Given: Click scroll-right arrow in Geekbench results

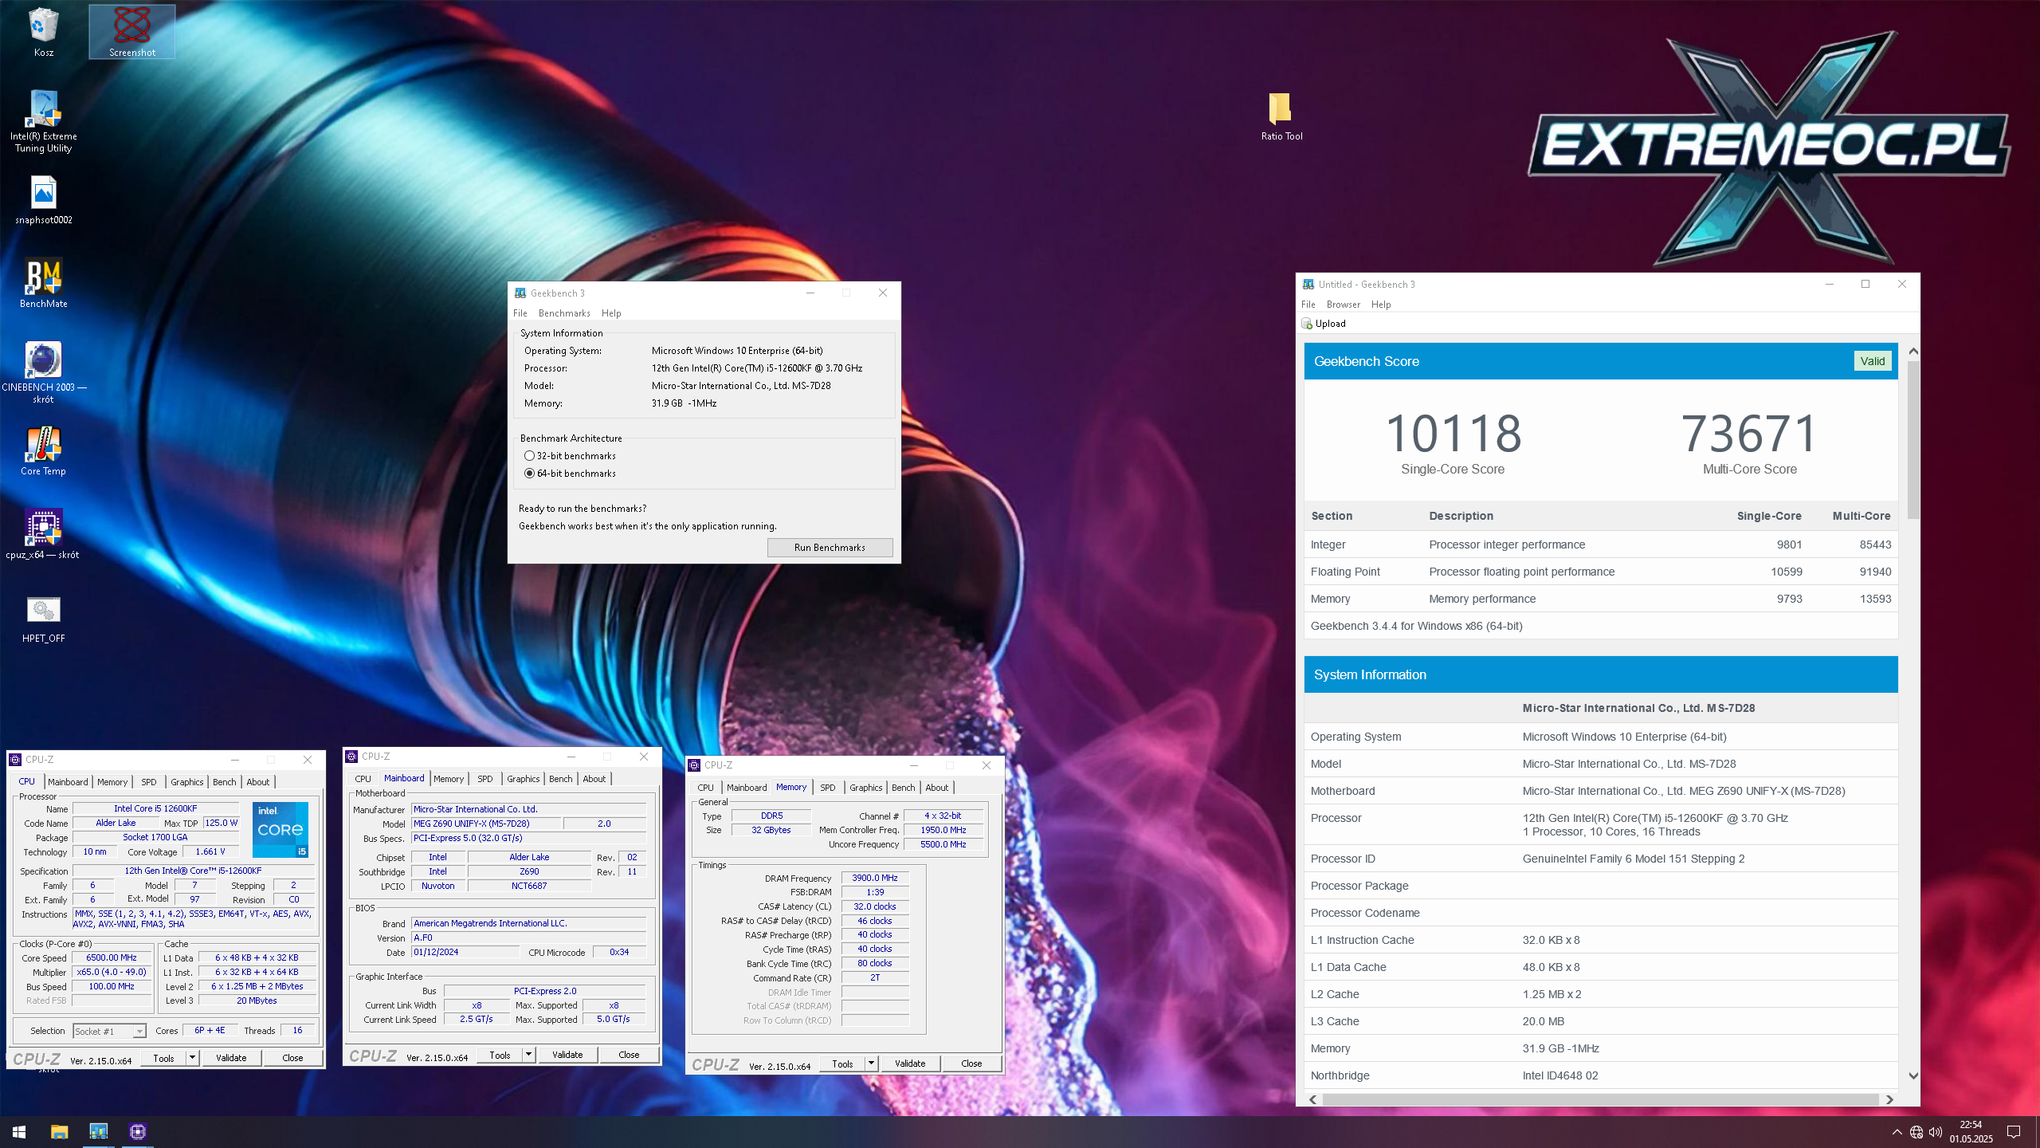Looking at the screenshot, I should pos(1889,1099).
